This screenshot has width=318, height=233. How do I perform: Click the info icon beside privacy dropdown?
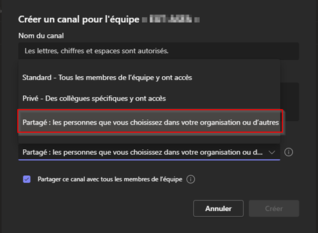pos(289,152)
